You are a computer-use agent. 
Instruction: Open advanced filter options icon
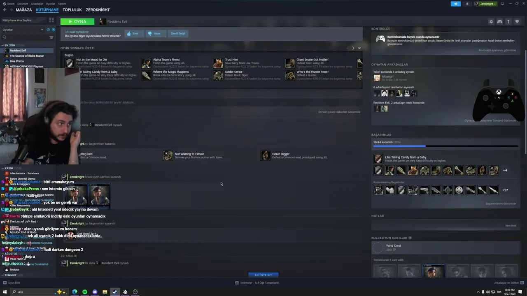click(x=51, y=37)
